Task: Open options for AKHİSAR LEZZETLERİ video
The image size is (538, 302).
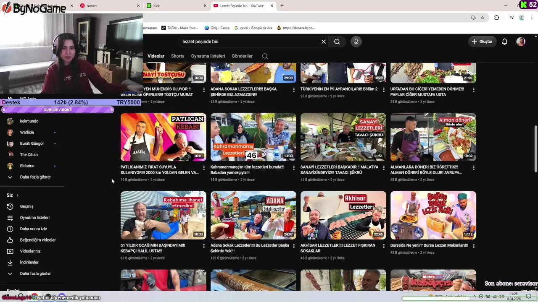Action: [x=384, y=246]
